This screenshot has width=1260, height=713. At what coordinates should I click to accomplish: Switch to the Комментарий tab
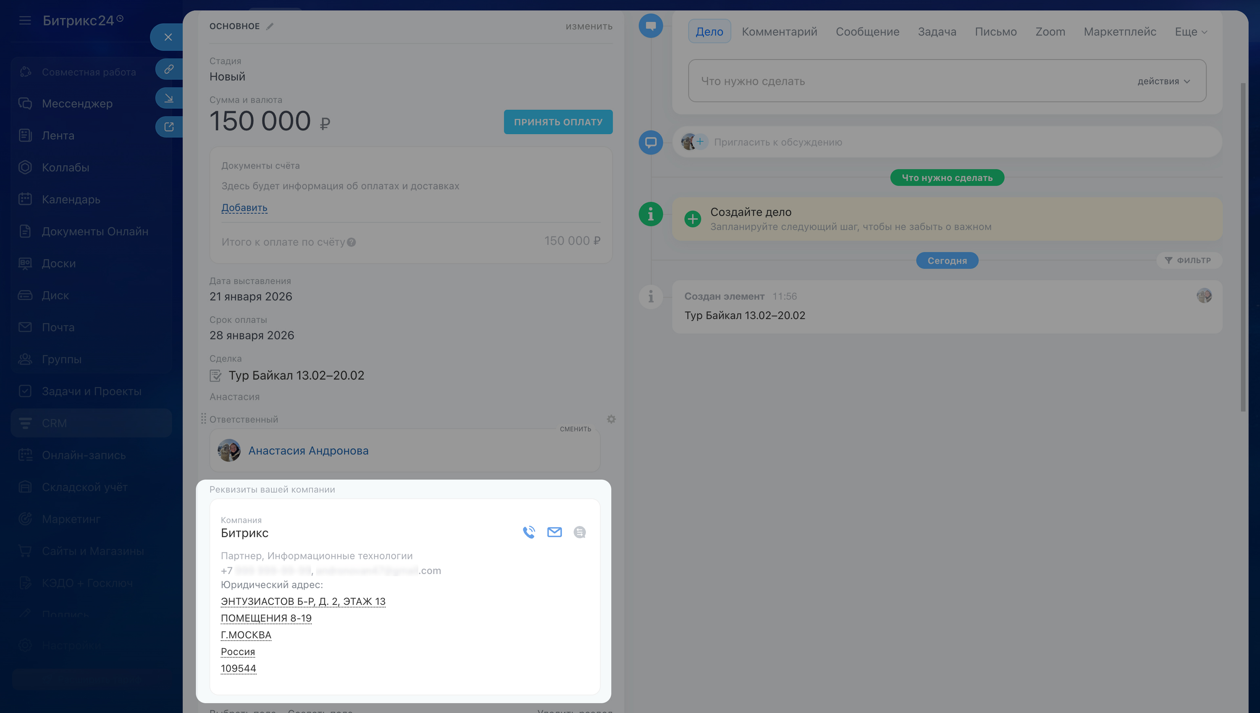(x=779, y=32)
